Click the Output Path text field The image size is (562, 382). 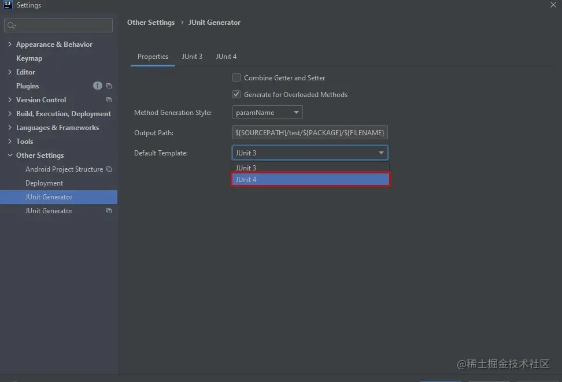(310, 133)
